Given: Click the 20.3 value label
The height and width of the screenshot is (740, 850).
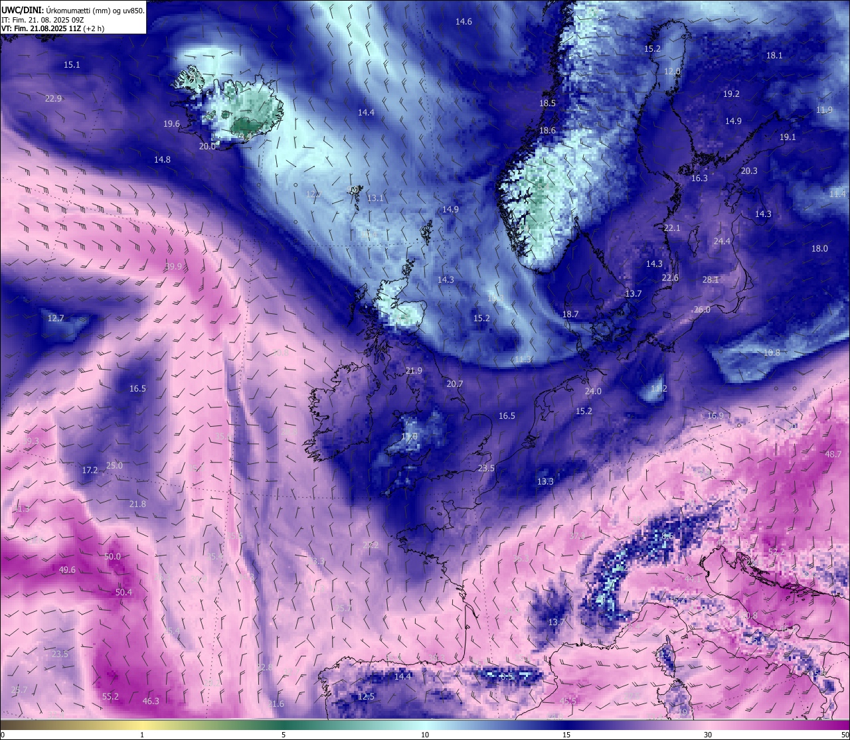Looking at the screenshot, I should (x=749, y=171).
